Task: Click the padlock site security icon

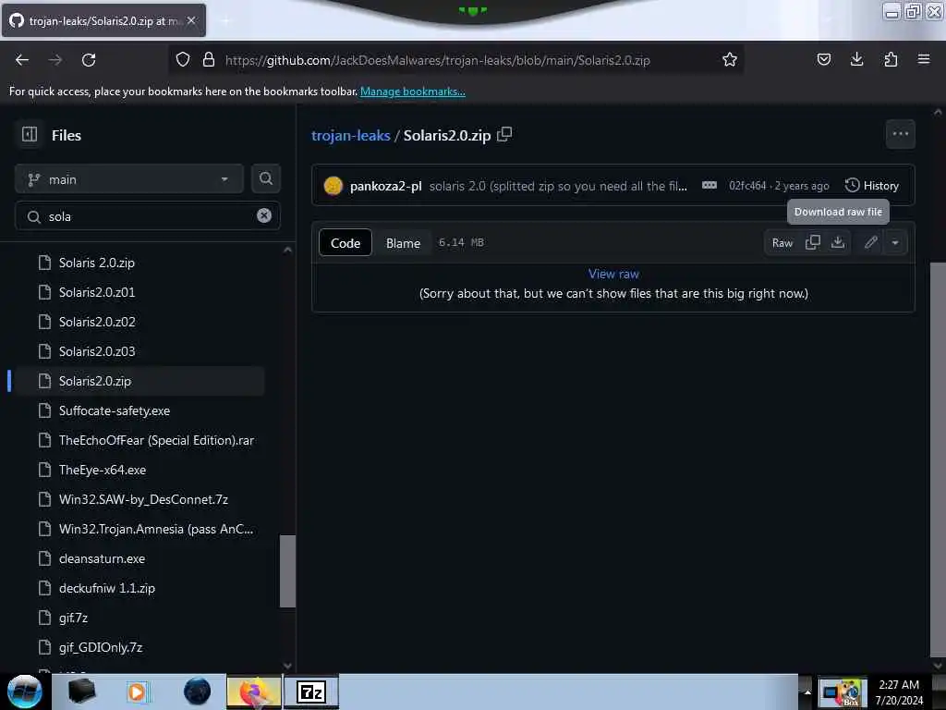Action: (x=209, y=59)
